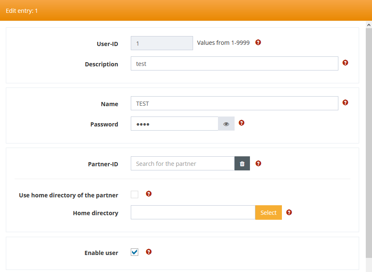
Task: Click help icon for Use home directory option
Action: tap(149, 194)
